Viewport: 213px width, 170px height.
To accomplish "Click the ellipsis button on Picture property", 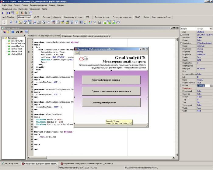I will 211,86.
